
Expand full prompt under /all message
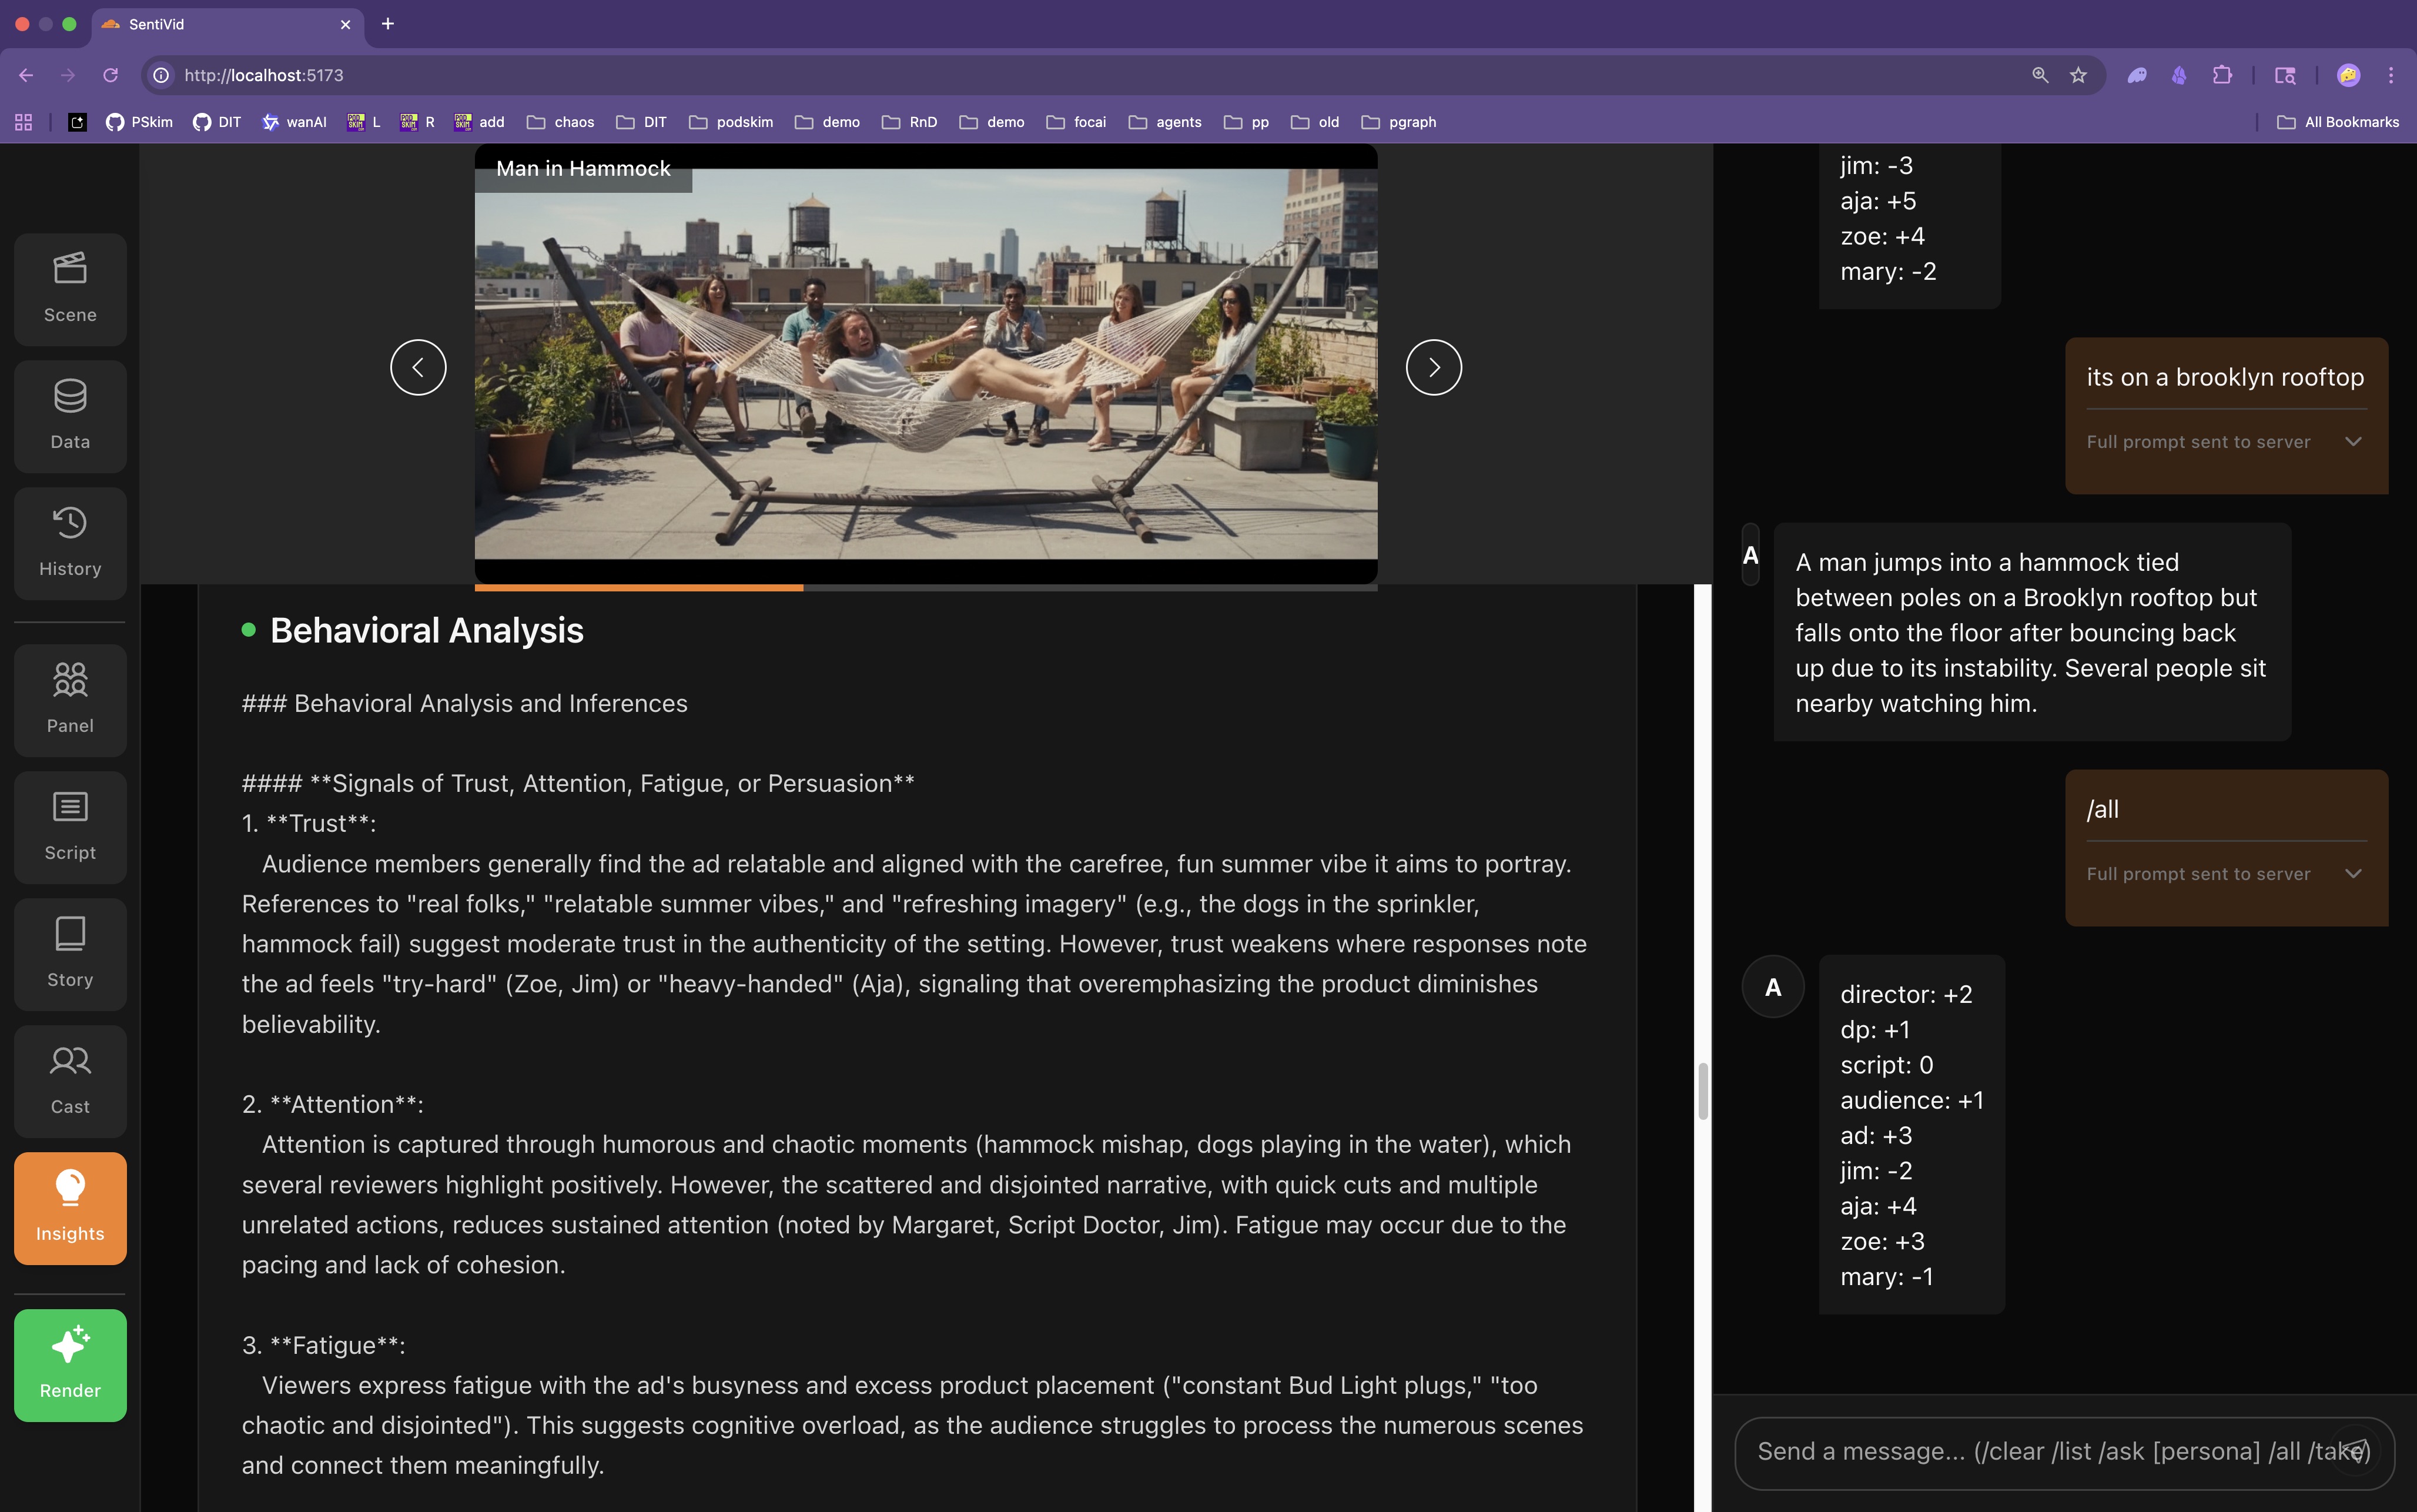point(2353,874)
